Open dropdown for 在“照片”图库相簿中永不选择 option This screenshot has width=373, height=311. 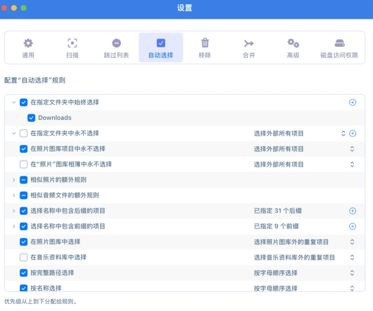tap(352, 164)
